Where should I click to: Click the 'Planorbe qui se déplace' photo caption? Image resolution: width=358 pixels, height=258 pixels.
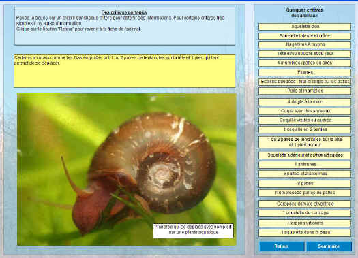pos(193,230)
